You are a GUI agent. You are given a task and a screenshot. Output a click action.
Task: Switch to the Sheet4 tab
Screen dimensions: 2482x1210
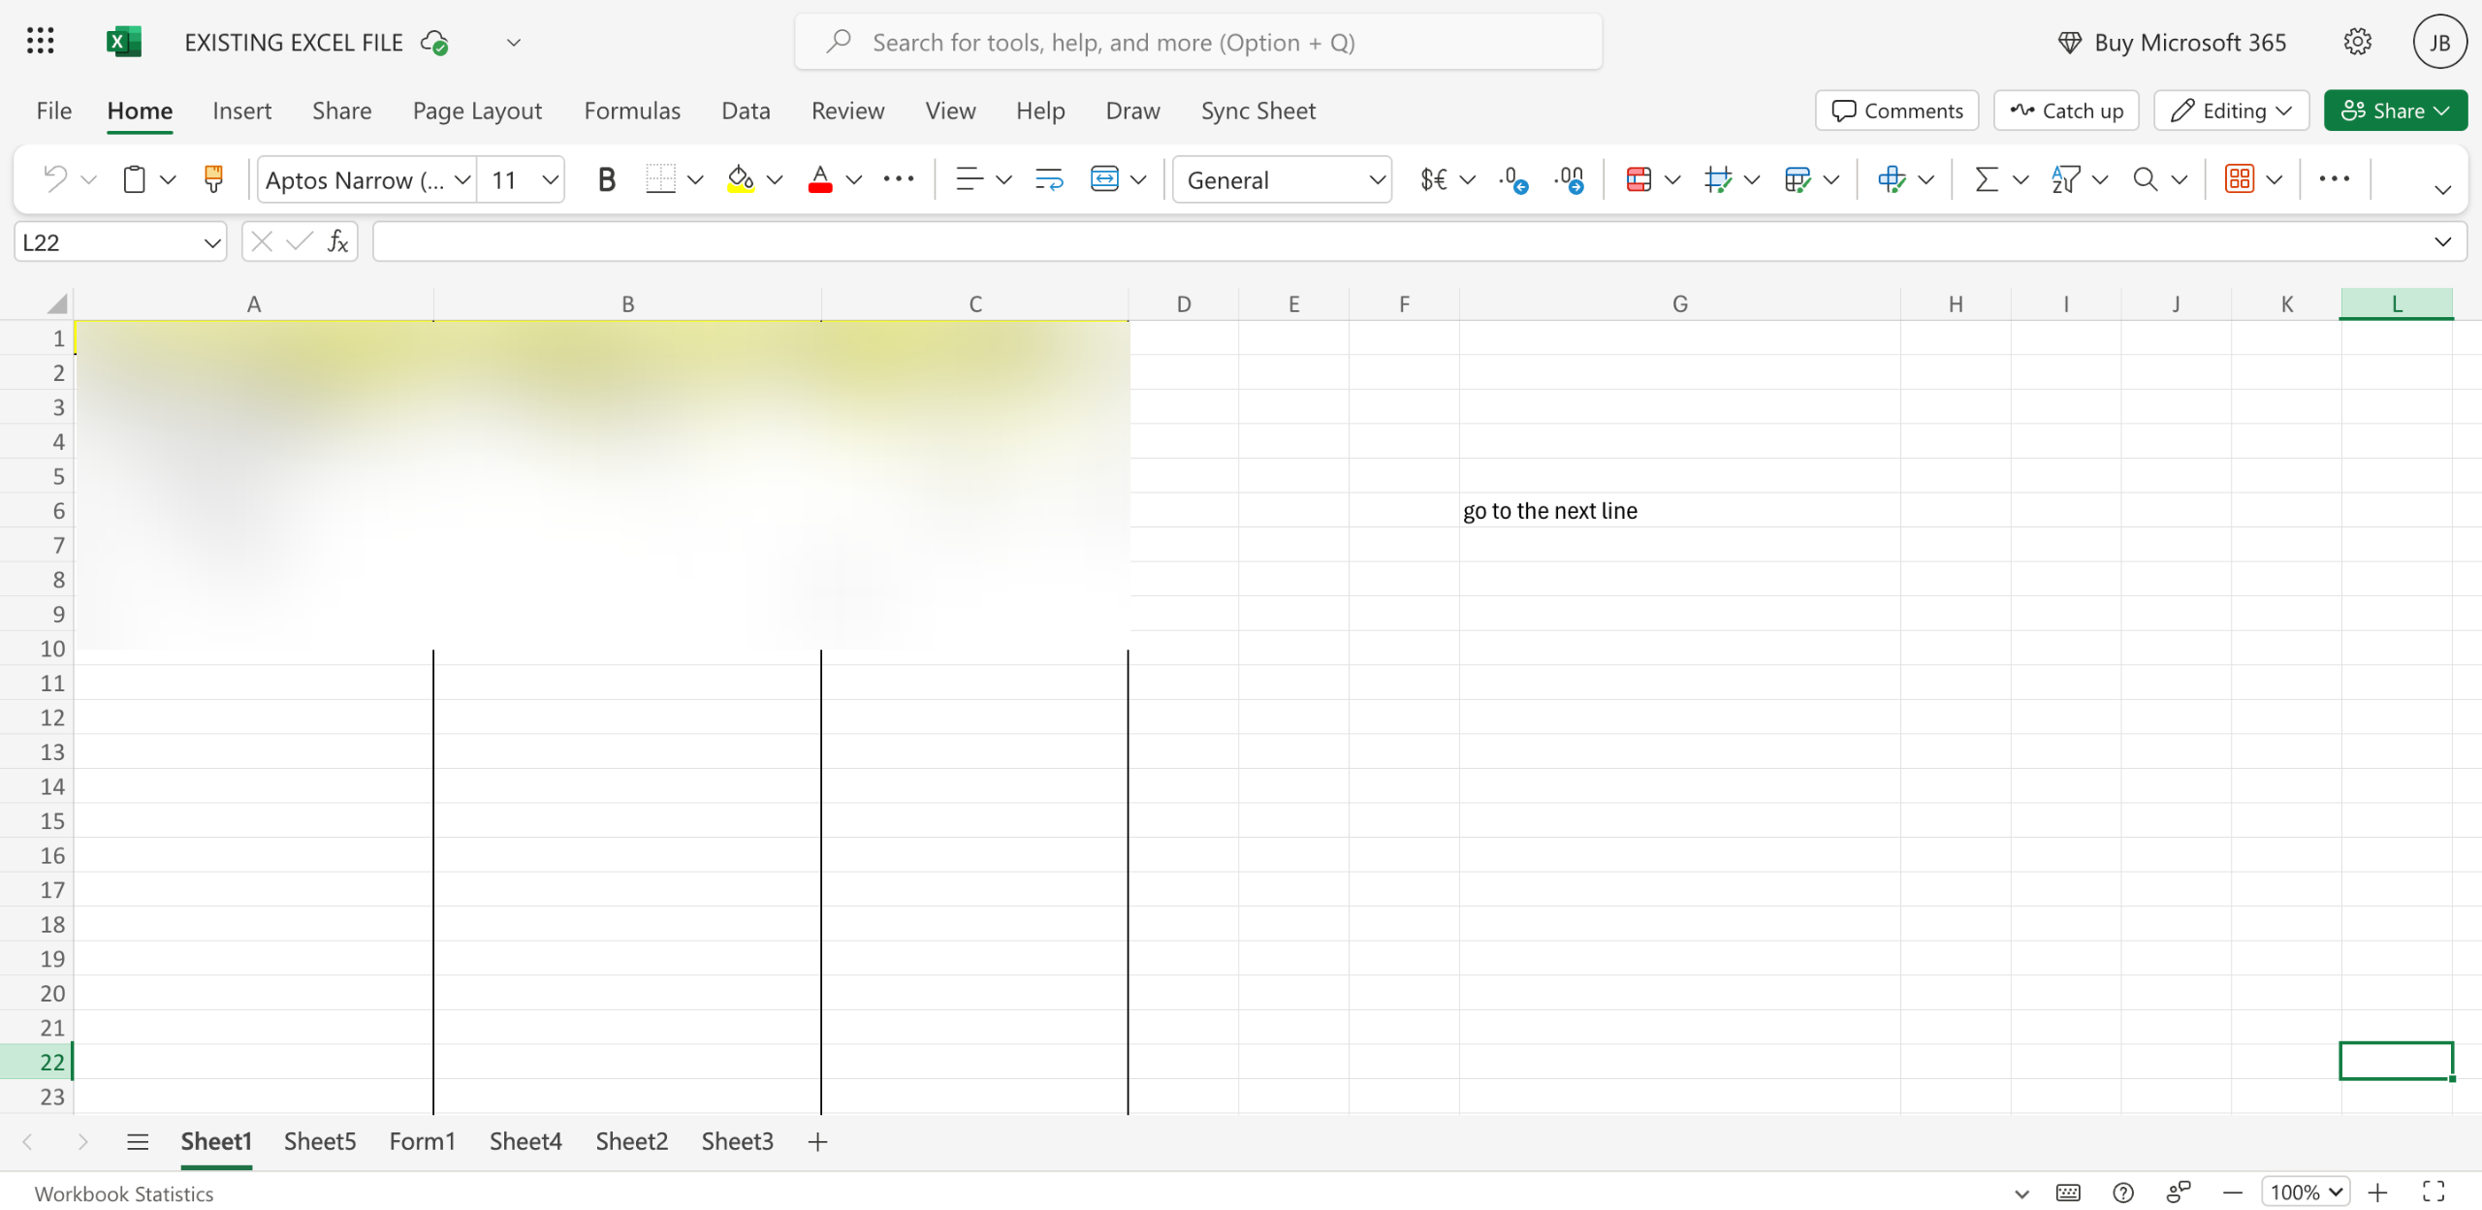525,1141
